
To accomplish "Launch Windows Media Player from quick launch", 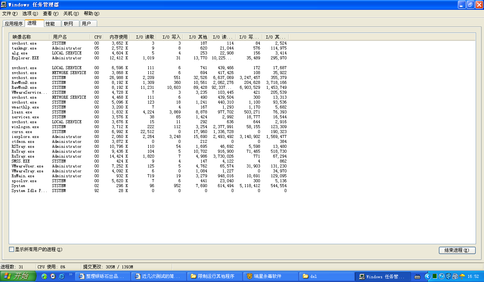I will (x=53, y=276).
